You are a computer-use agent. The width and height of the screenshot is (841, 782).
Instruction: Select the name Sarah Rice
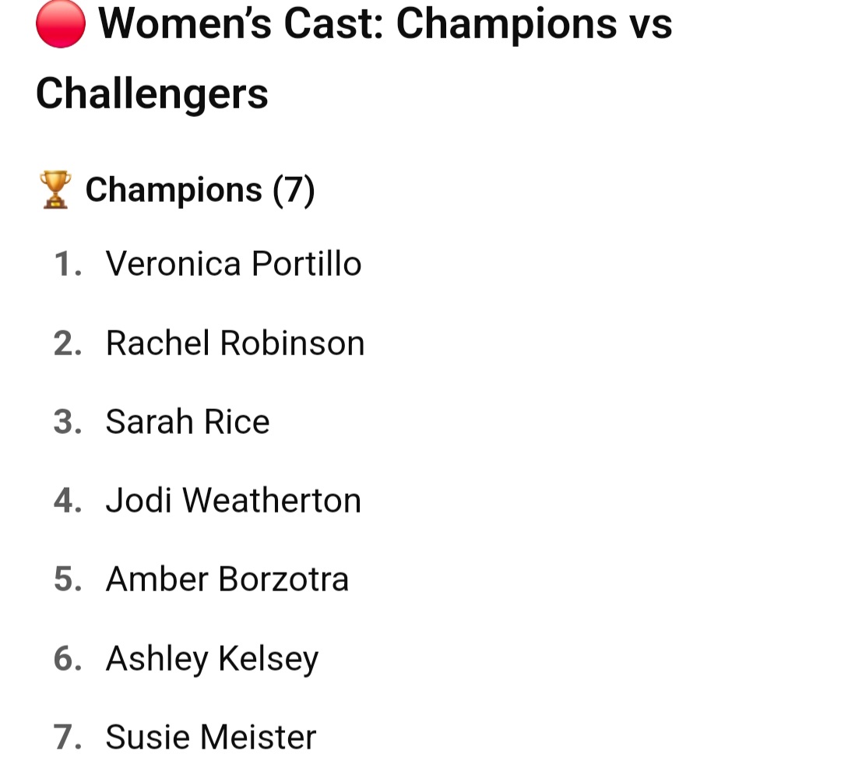pos(188,421)
